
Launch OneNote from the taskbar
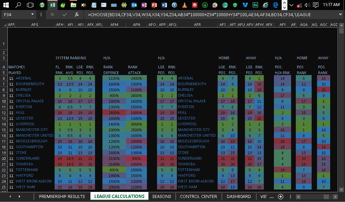click(x=144, y=5)
